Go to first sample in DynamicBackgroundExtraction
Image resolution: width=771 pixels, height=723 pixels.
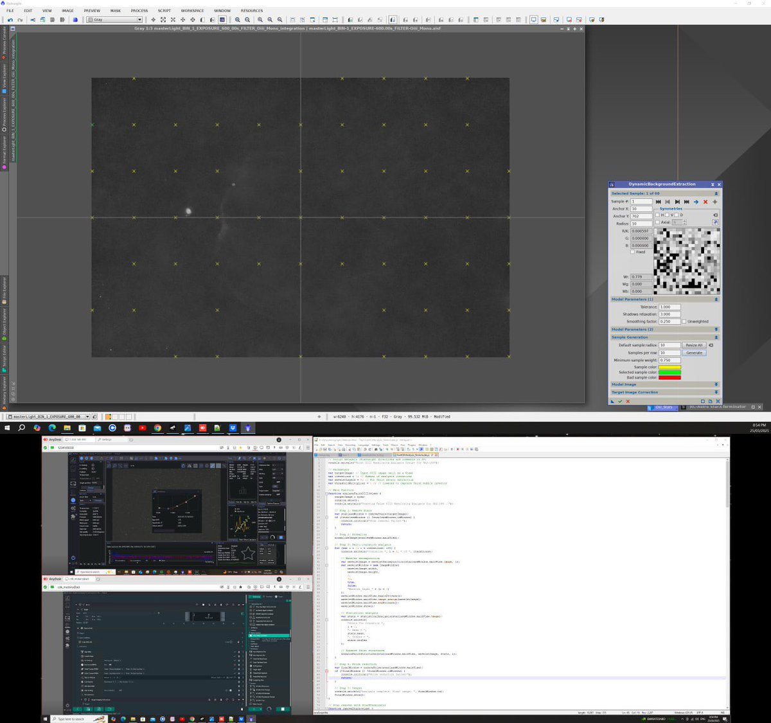pos(658,202)
